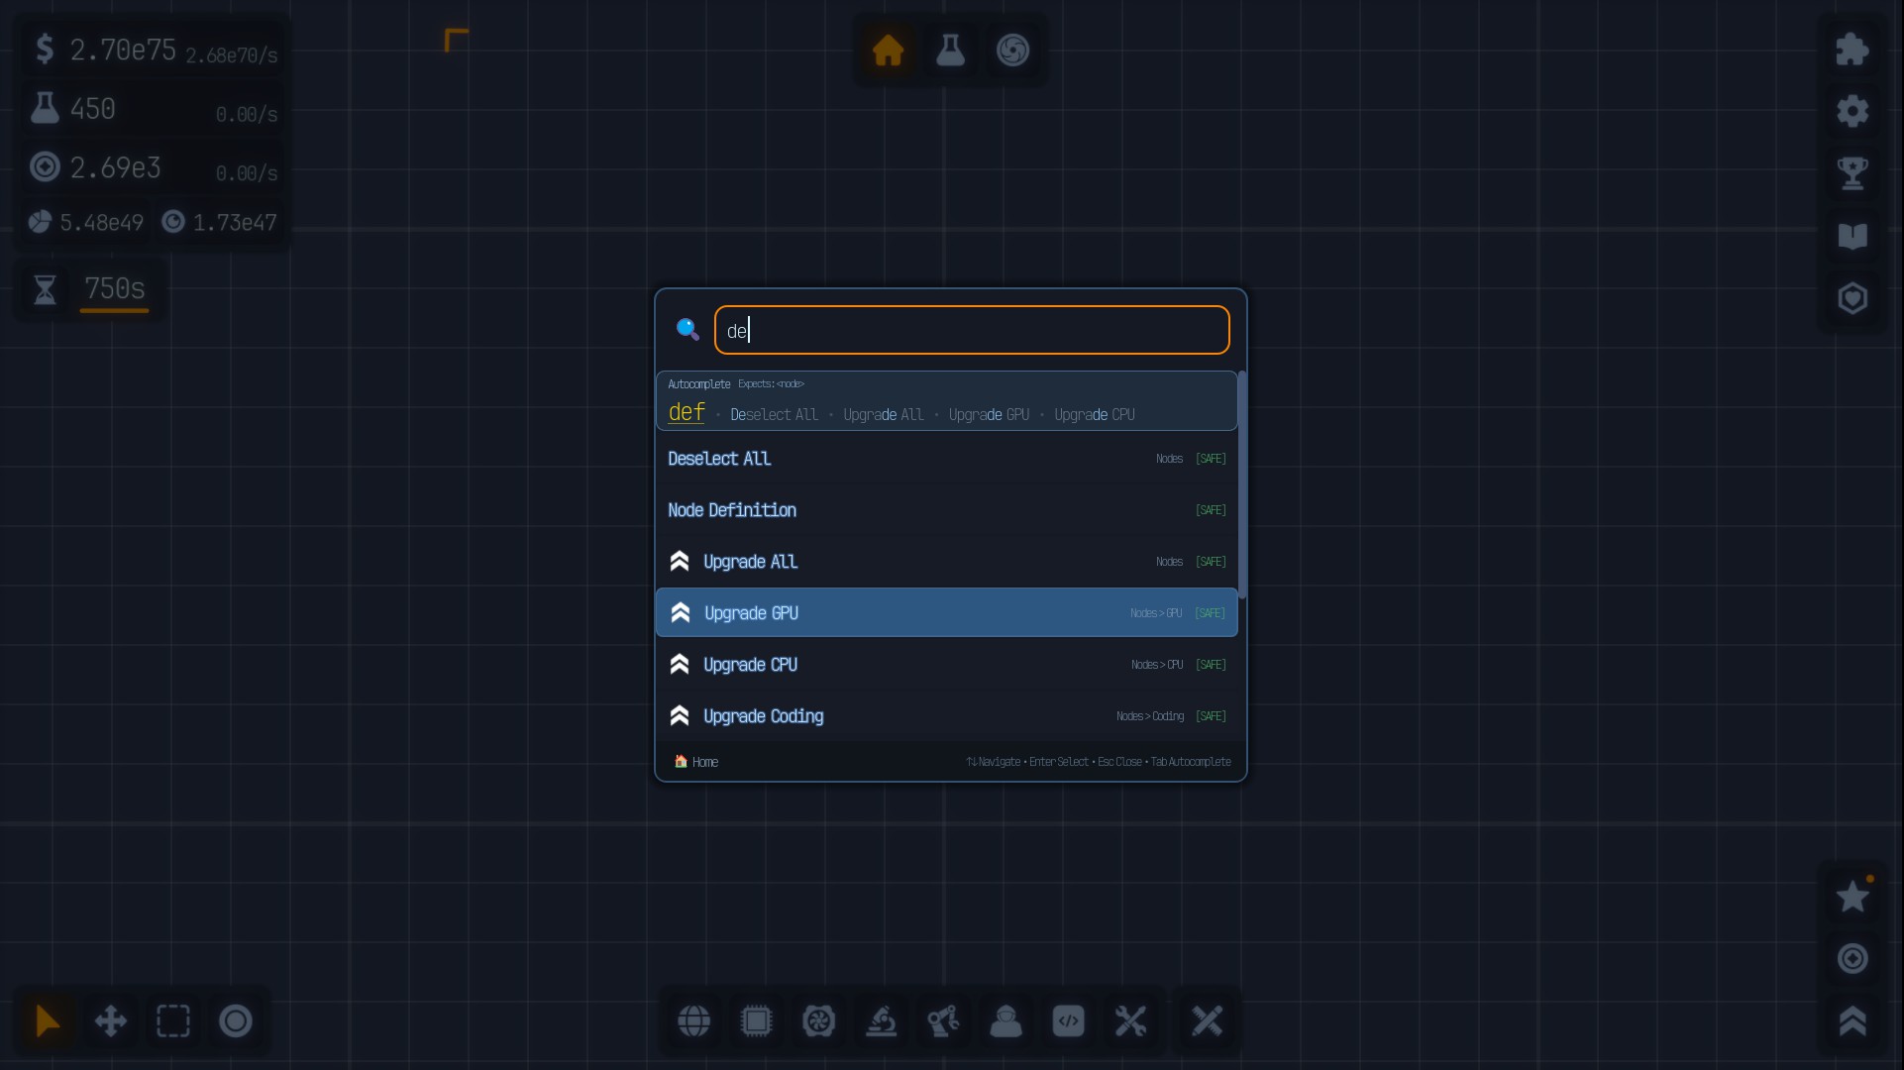Click Home breadcrumb in palette footer
Image resolution: width=1904 pixels, height=1070 pixels.
pyautogui.click(x=696, y=762)
